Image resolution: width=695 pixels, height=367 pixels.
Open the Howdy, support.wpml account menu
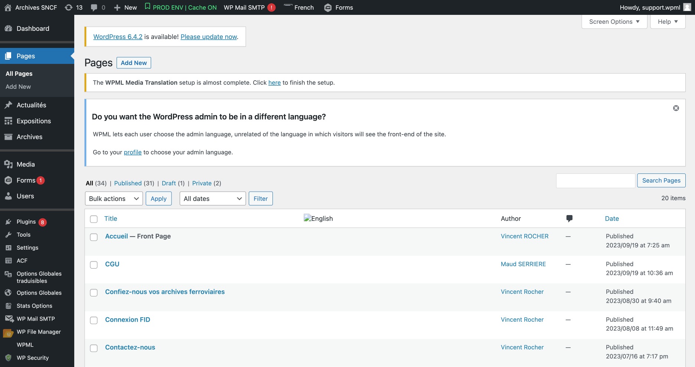coord(655,7)
